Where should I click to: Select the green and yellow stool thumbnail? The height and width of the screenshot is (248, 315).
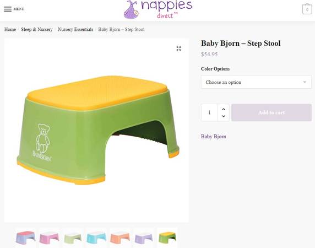167,238
